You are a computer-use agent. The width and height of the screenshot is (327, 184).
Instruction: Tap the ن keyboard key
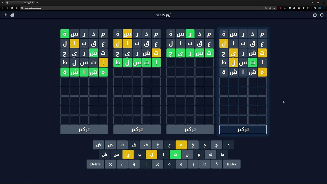click(187, 155)
